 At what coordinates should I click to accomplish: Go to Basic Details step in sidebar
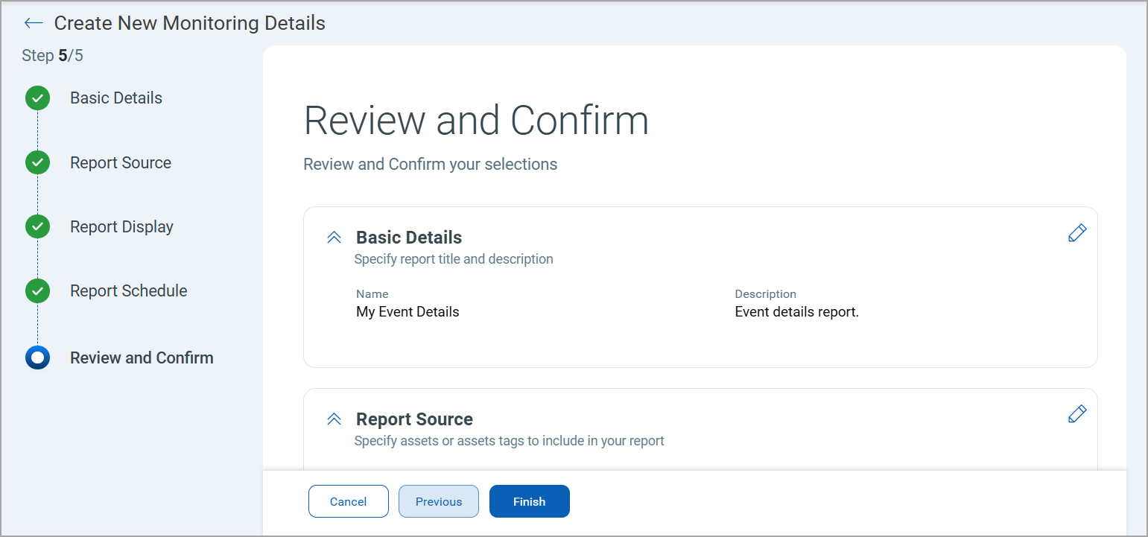point(116,98)
